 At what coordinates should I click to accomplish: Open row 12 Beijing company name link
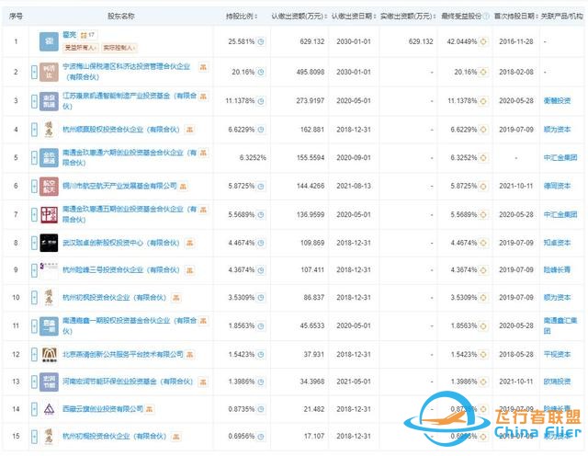click(x=123, y=354)
